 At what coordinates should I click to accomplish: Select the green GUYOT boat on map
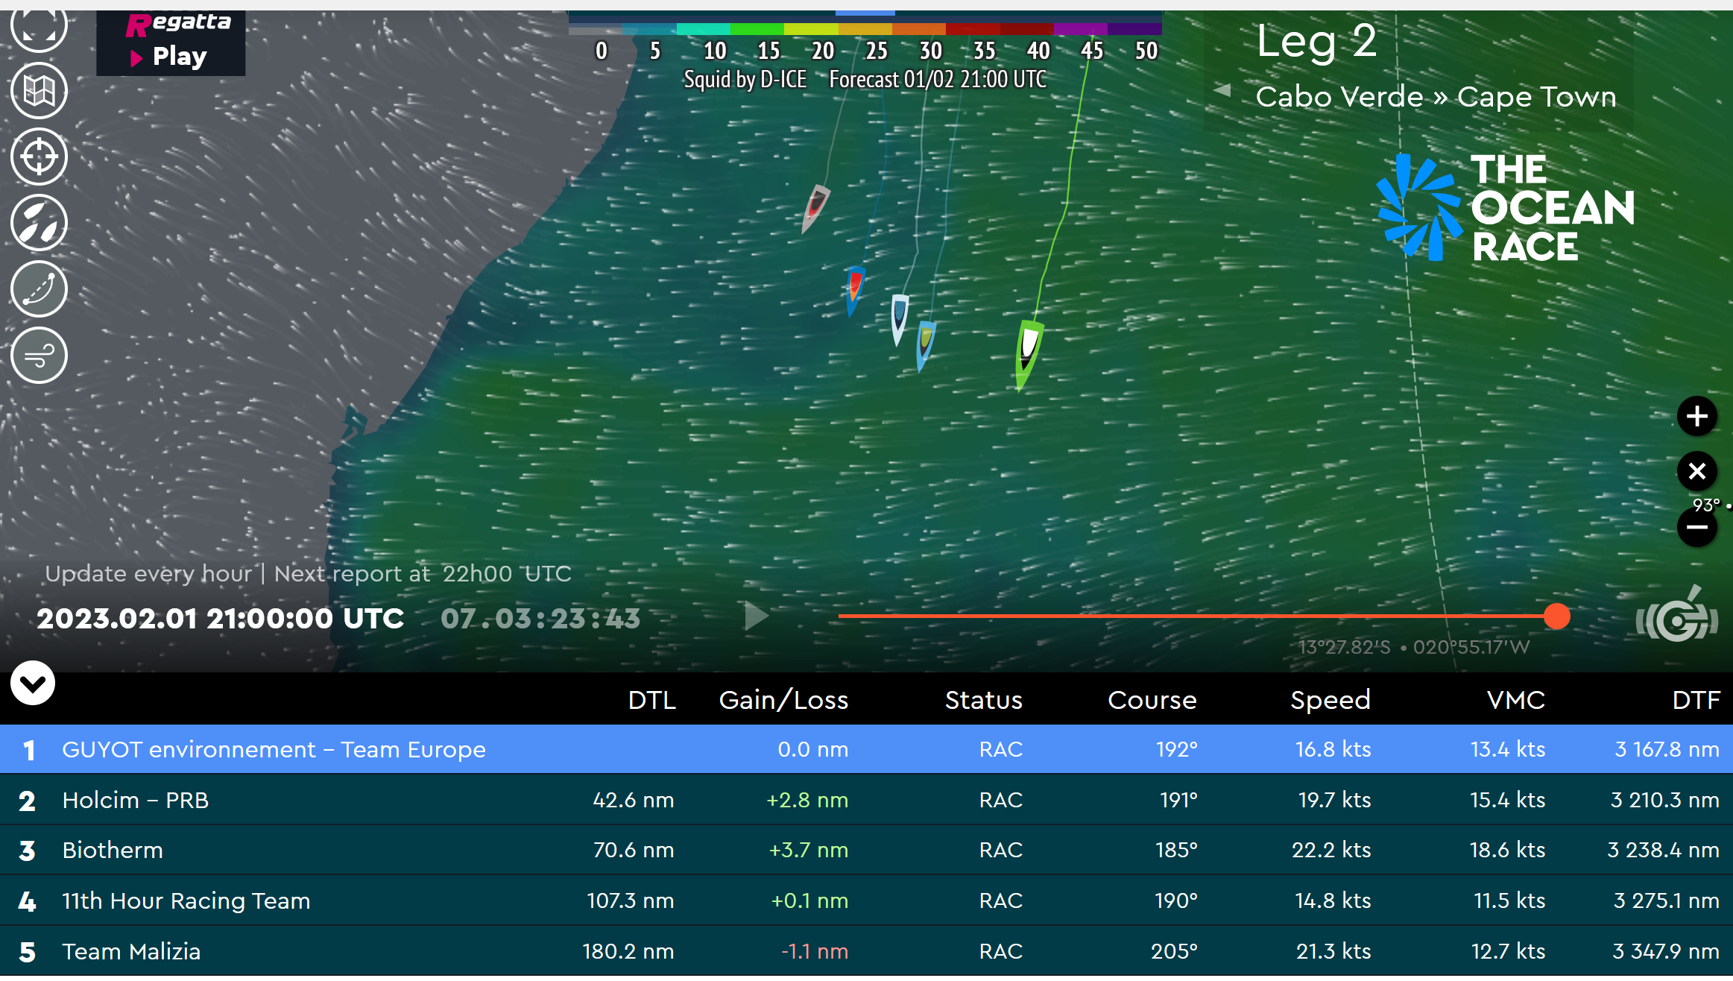coord(1029,355)
